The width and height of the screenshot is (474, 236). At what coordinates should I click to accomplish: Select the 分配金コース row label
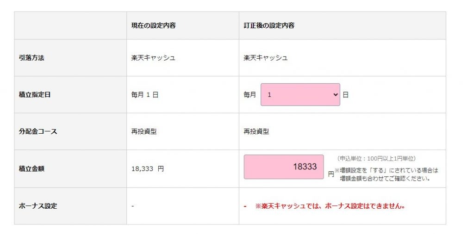[x=38, y=131]
